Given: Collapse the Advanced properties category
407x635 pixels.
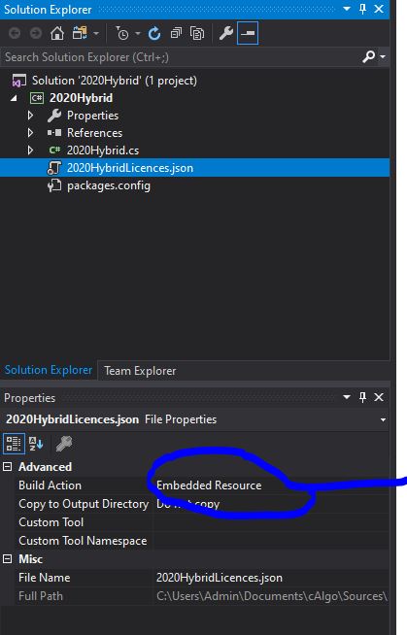Looking at the screenshot, I should [7, 467].
